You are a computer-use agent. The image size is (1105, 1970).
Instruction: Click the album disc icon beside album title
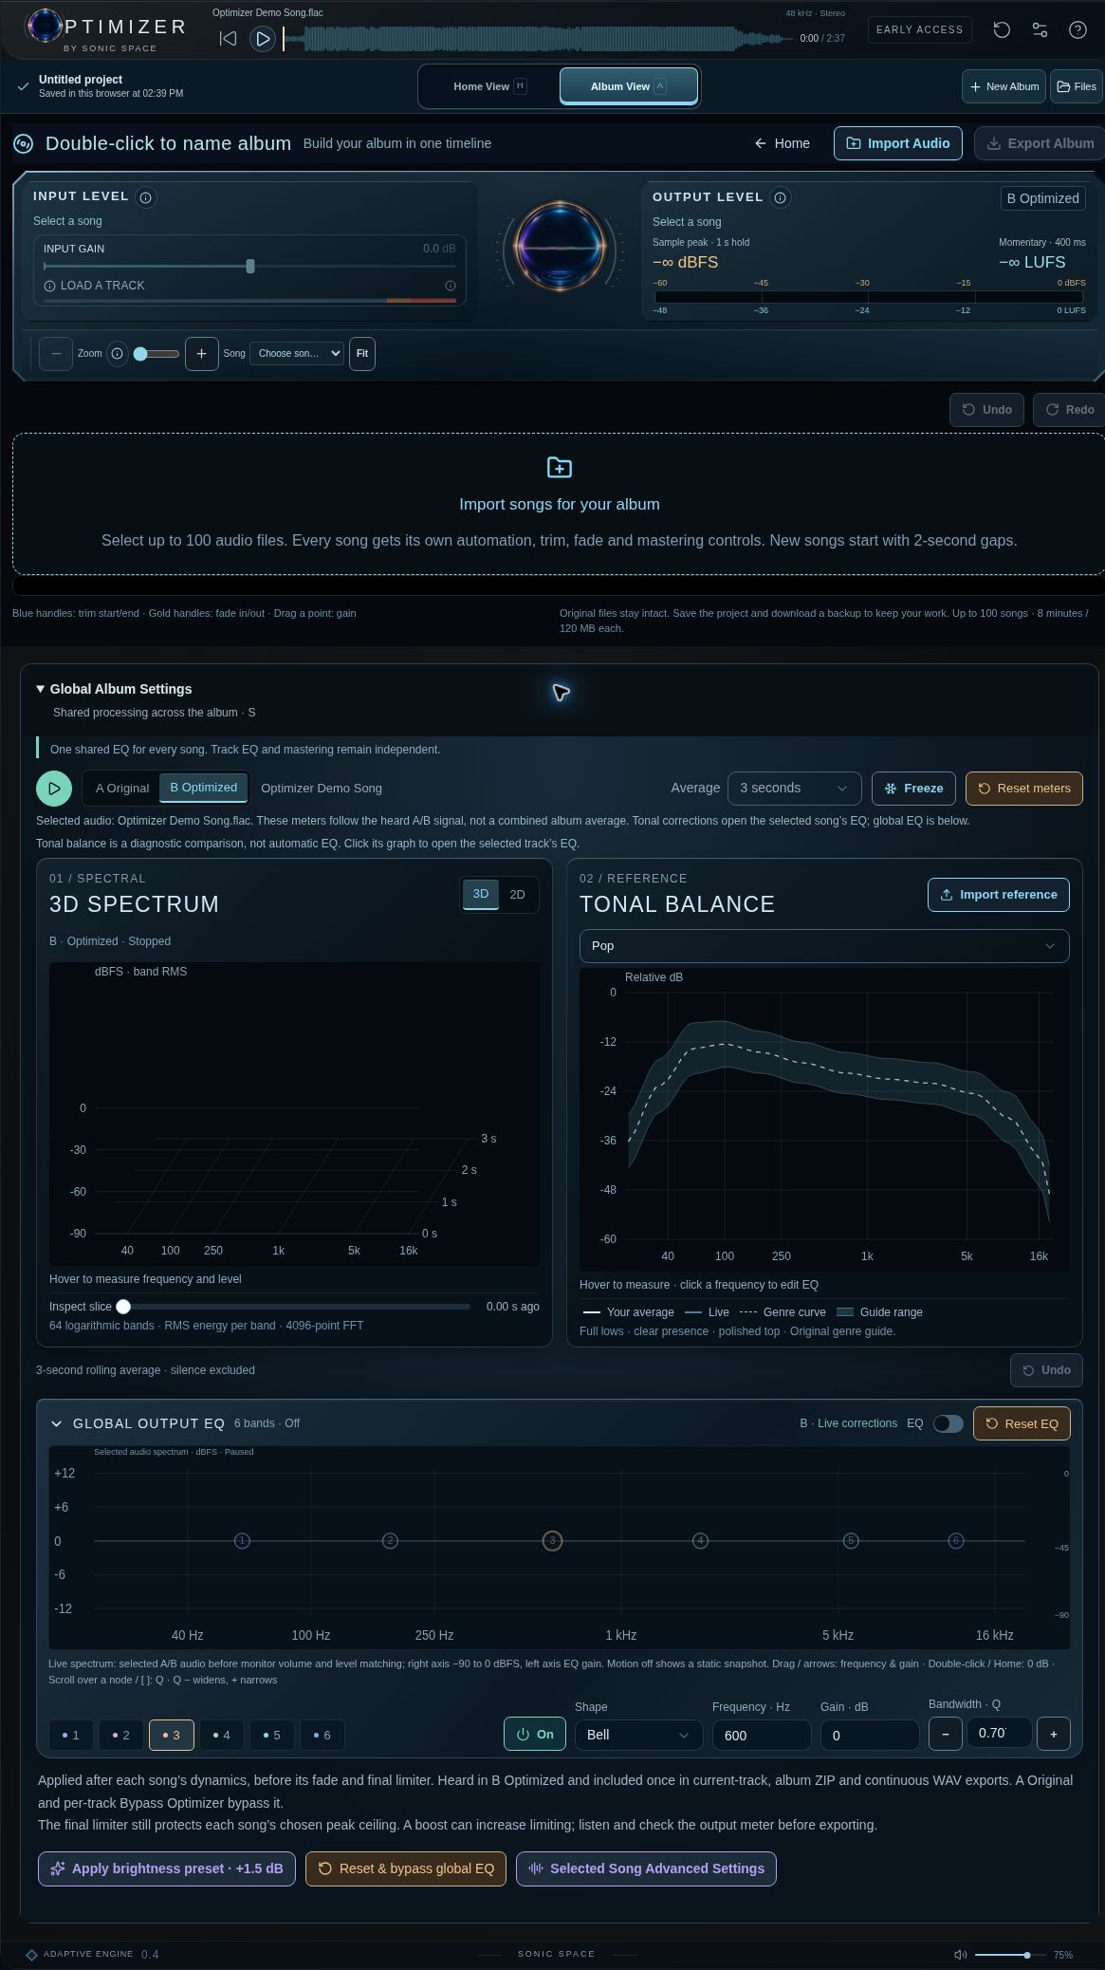point(24,144)
